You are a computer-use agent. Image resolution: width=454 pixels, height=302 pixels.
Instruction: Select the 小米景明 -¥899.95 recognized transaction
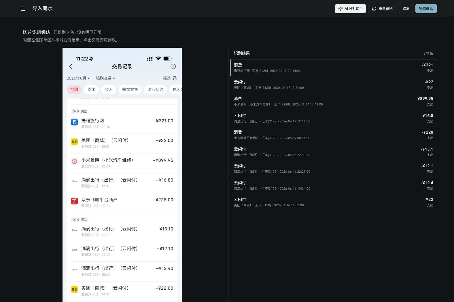click(334, 101)
